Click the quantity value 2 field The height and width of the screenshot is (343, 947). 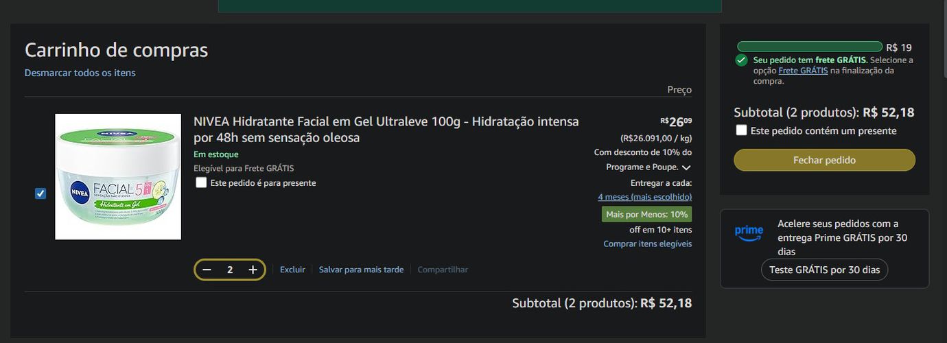click(230, 270)
